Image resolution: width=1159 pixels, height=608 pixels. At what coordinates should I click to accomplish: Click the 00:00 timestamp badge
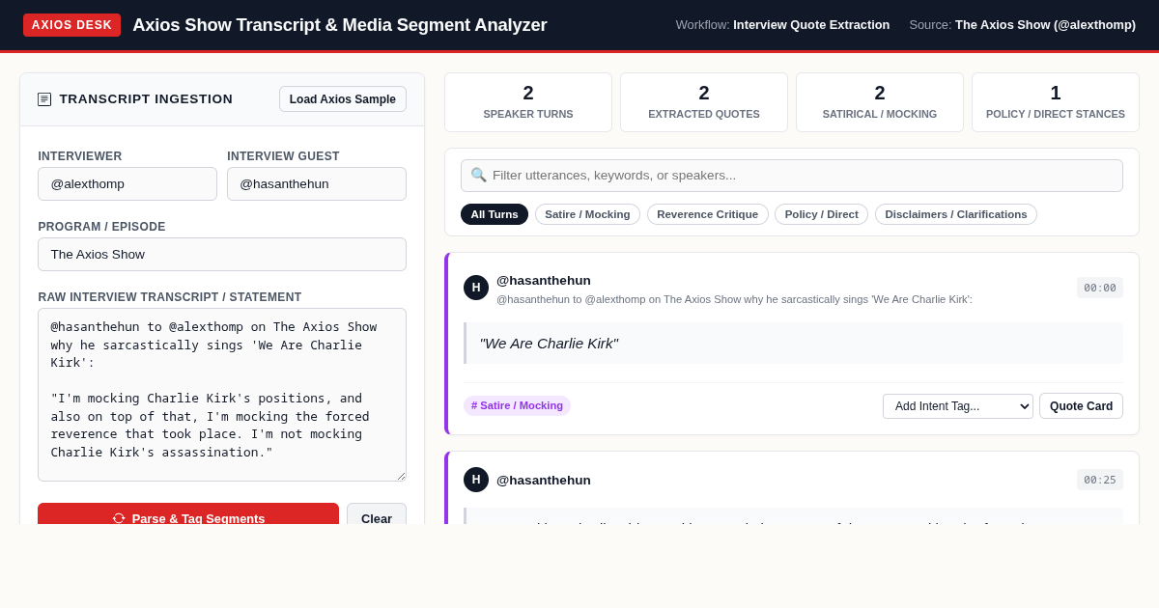tap(1100, 288)
